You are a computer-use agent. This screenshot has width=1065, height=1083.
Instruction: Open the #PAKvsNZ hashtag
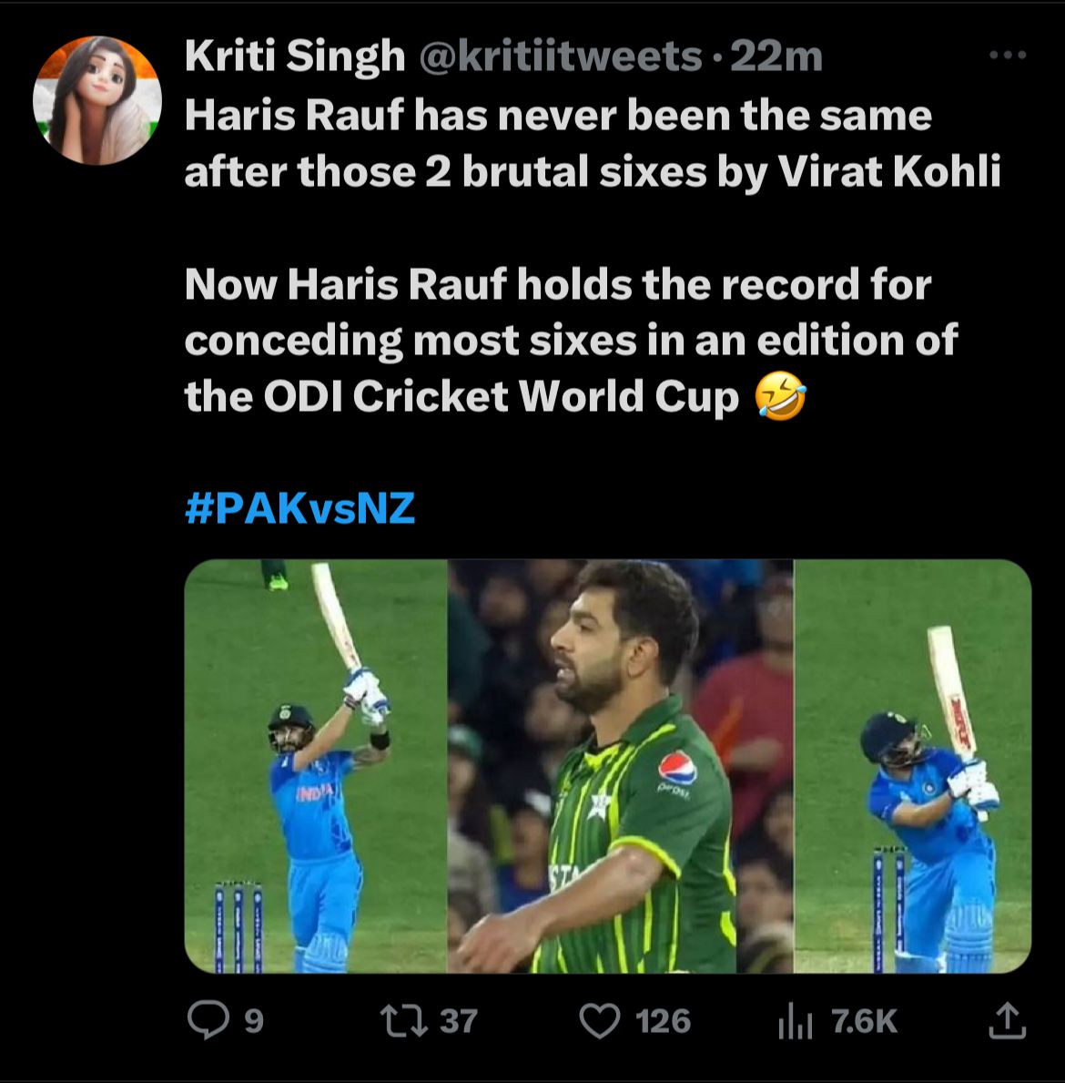[299, 507]
